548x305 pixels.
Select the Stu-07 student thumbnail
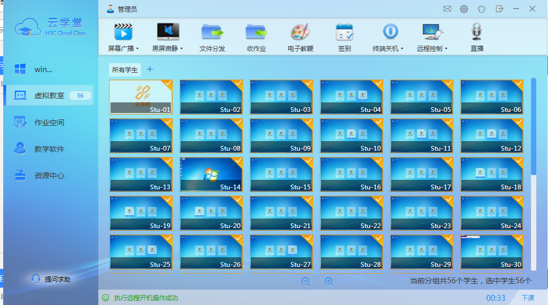141,136
